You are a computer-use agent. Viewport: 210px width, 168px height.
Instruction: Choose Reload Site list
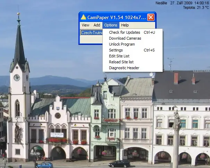133,62
